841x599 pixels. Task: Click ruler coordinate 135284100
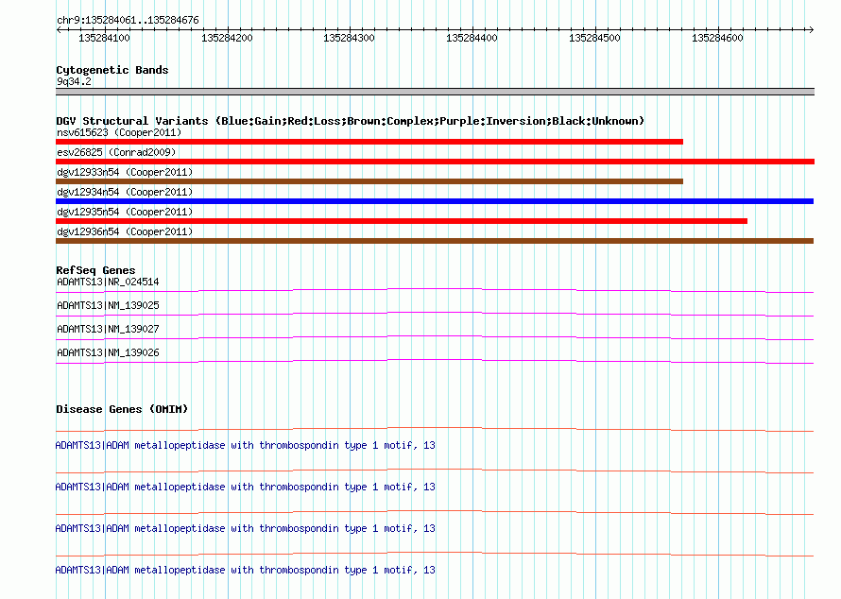104,38
